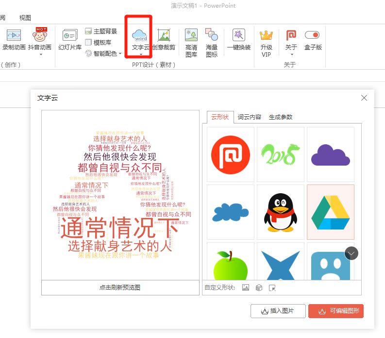Expand the 关于 dropdown arrow

point(292,54)
